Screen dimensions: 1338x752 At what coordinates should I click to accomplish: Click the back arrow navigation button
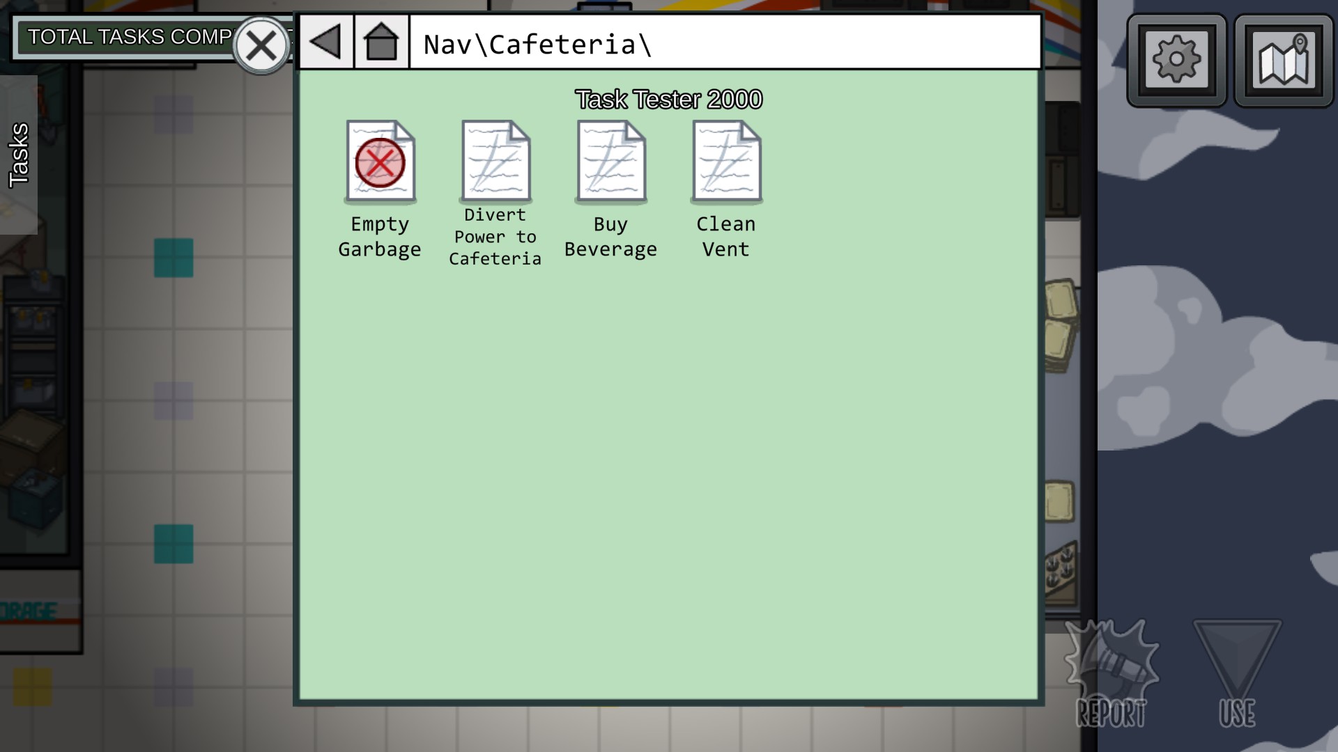325,42
